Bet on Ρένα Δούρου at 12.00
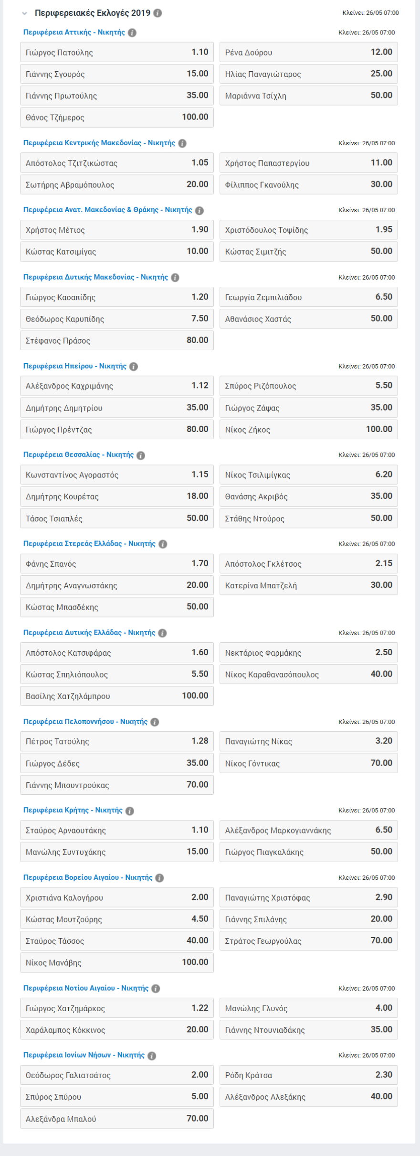The width and height of the screenshot is (420, 1156). point(308,53)
